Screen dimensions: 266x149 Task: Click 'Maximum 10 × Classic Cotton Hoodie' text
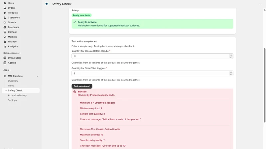pos(100,129)
